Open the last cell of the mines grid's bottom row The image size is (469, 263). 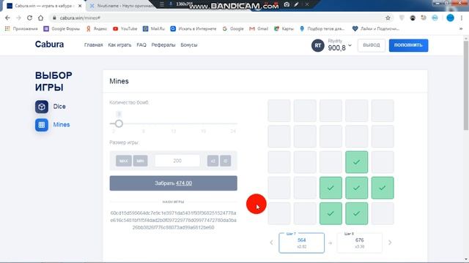(x=383, y=214)
